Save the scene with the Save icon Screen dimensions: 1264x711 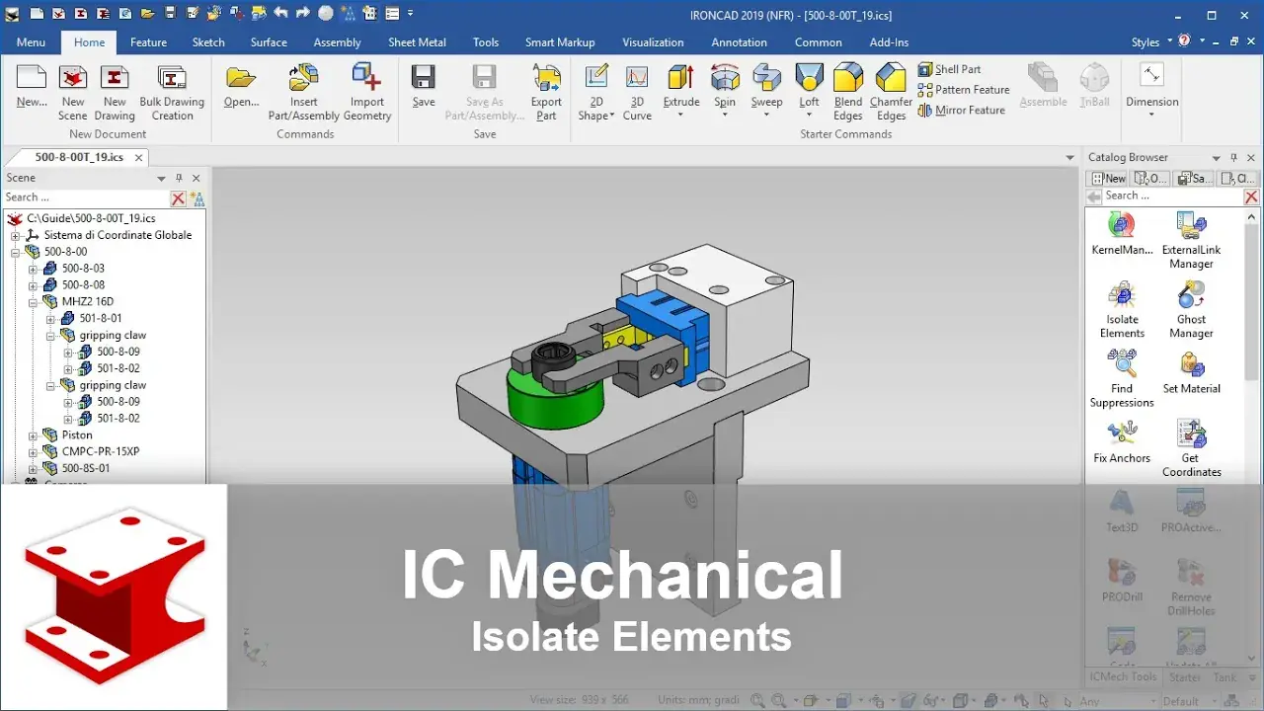(424, 78)
